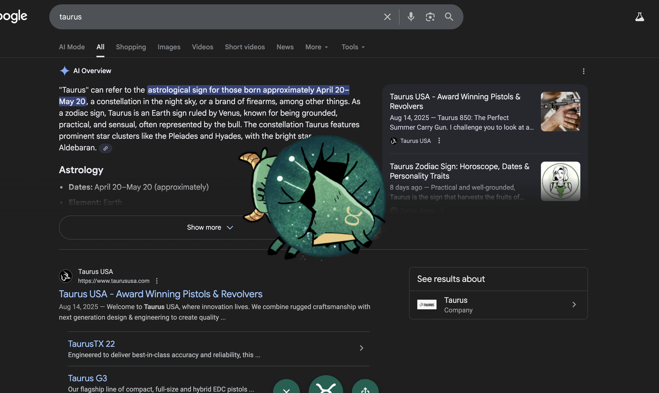Open the Taurus G3 sitelink
The image size is (659, 393).
pos(87,378)
